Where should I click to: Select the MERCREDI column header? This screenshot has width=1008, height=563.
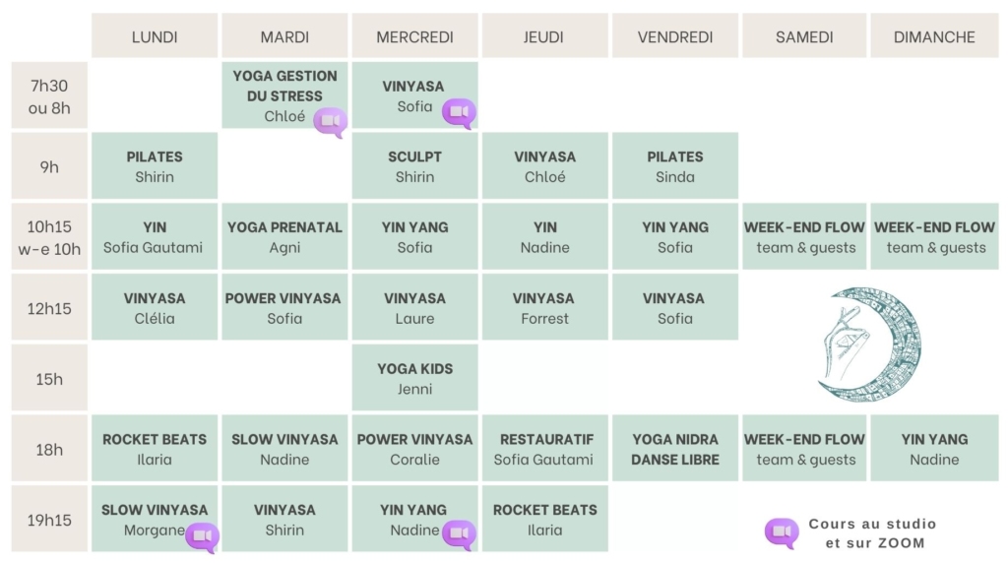pyautogui.click(x=414, y=36)
